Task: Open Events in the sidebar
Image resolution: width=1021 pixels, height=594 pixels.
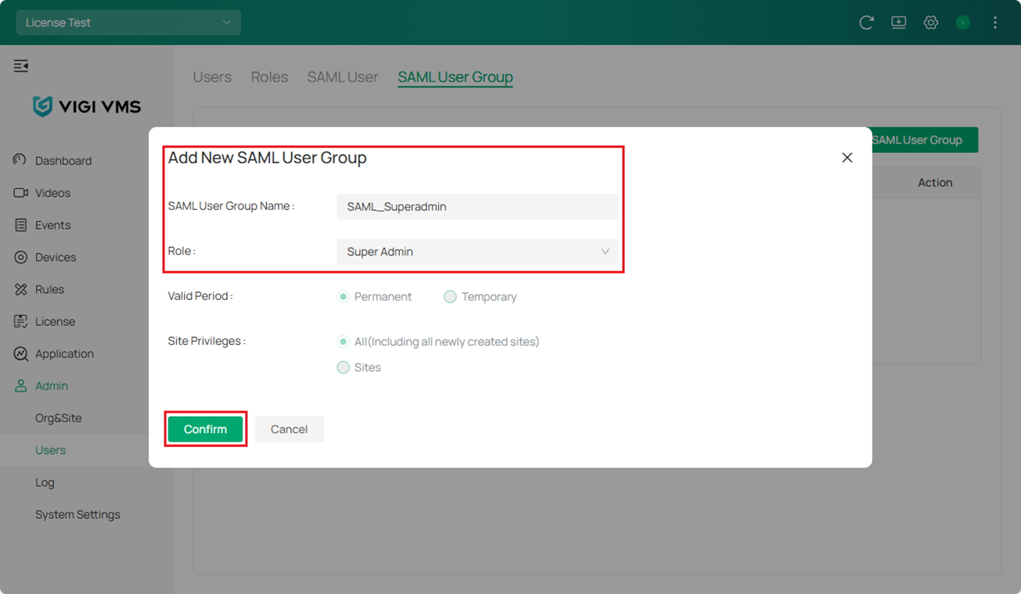Action: click(x=52, y=225)
